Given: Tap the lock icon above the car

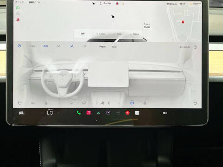Looking at the screenshot, I should [113, 16].
